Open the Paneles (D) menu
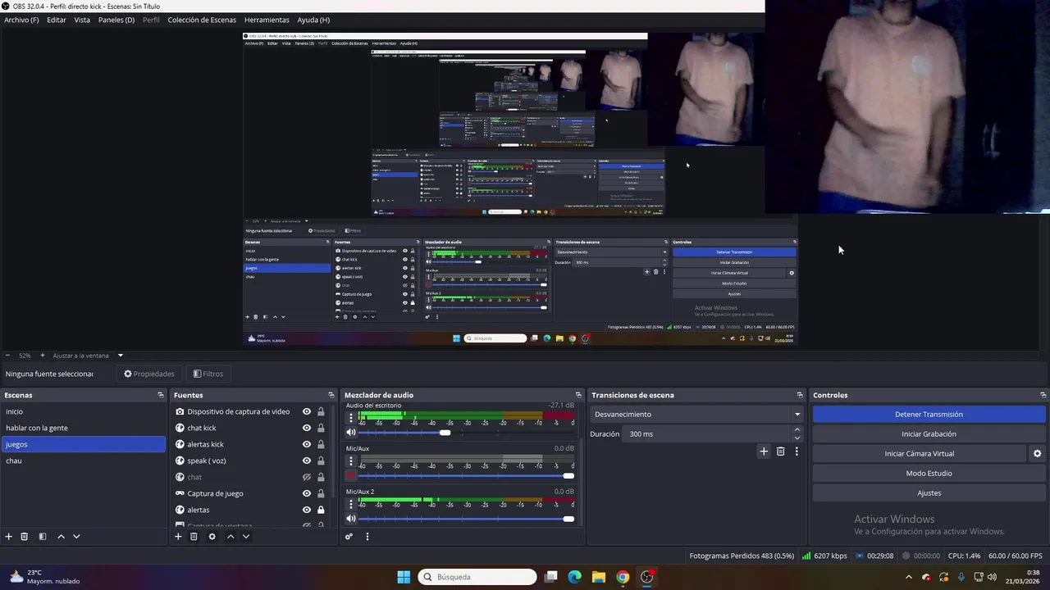The image size is (1050, 590). (x=116, y=20)
